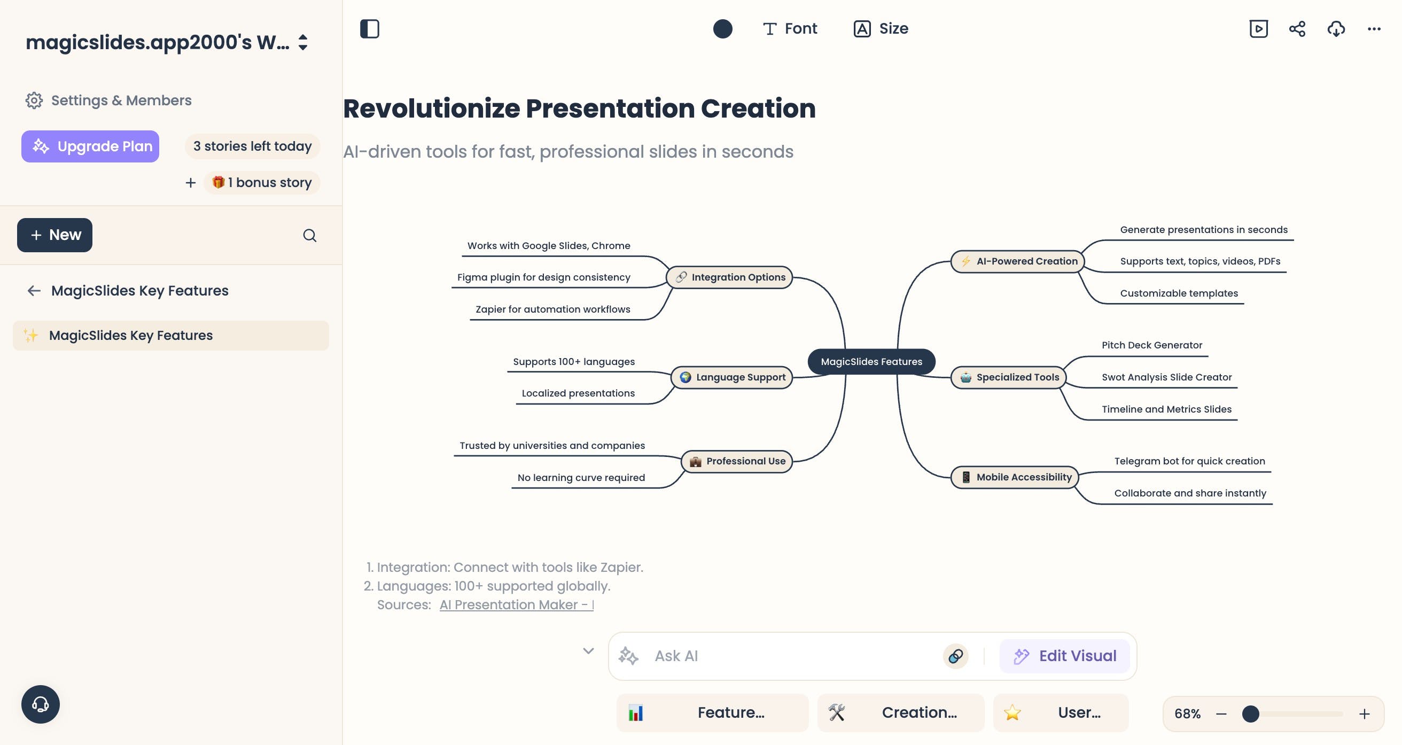Screen dimensions: 1402x745
Task: Open the Font options
Action: [x=790, y=28]
